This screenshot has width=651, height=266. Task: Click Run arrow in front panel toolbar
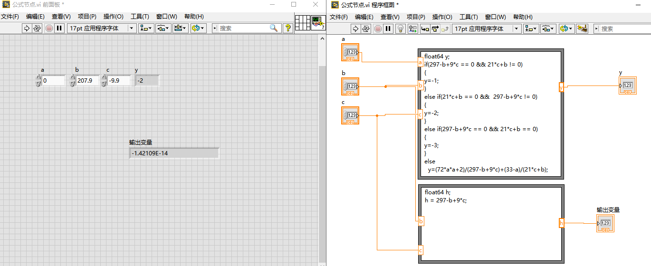[27, 28]
